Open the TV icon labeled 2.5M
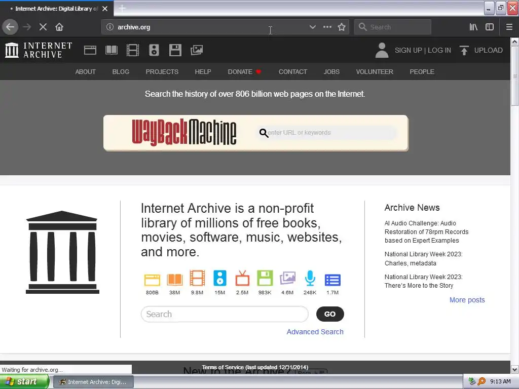519x389 pixels. [x=242, y=278]
